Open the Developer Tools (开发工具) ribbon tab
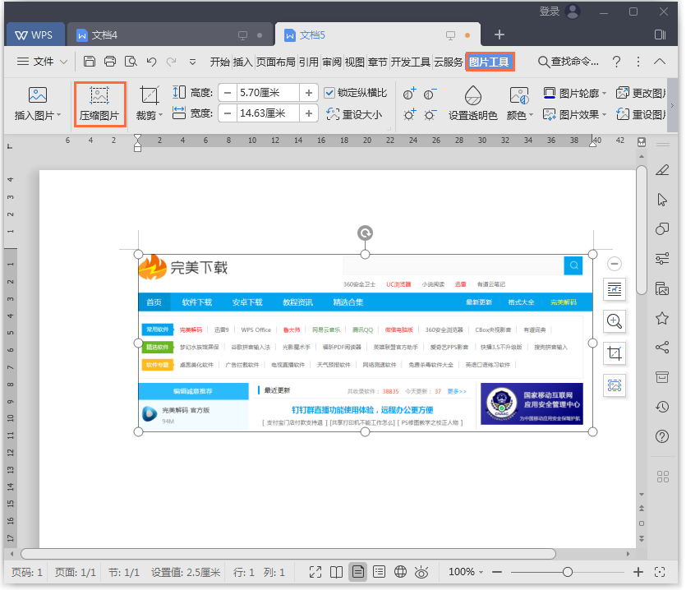 tap(411, 62)
